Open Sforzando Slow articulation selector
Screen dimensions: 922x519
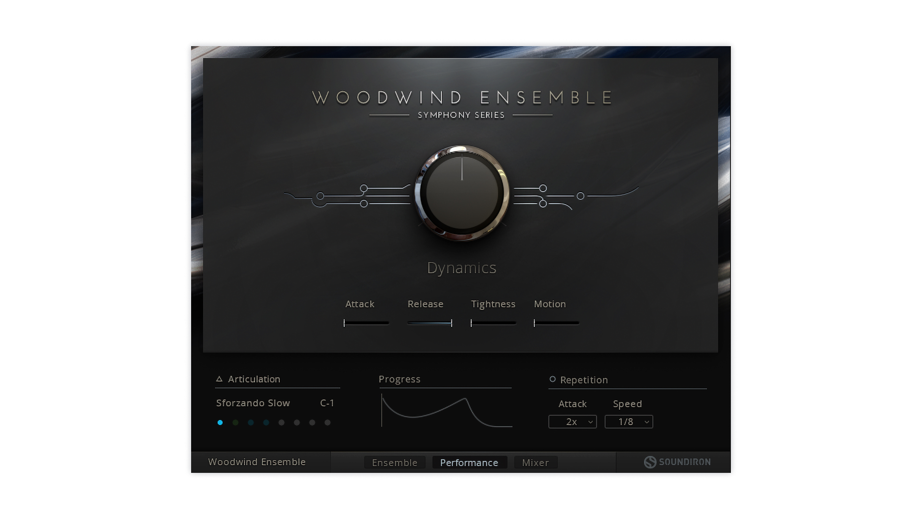[x=253, y=403]
